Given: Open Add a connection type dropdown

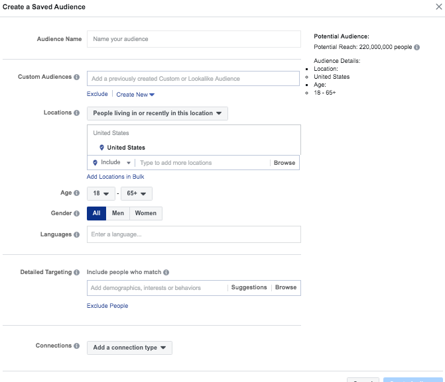Looking at the screenshot, I should (x=129, y=348).
